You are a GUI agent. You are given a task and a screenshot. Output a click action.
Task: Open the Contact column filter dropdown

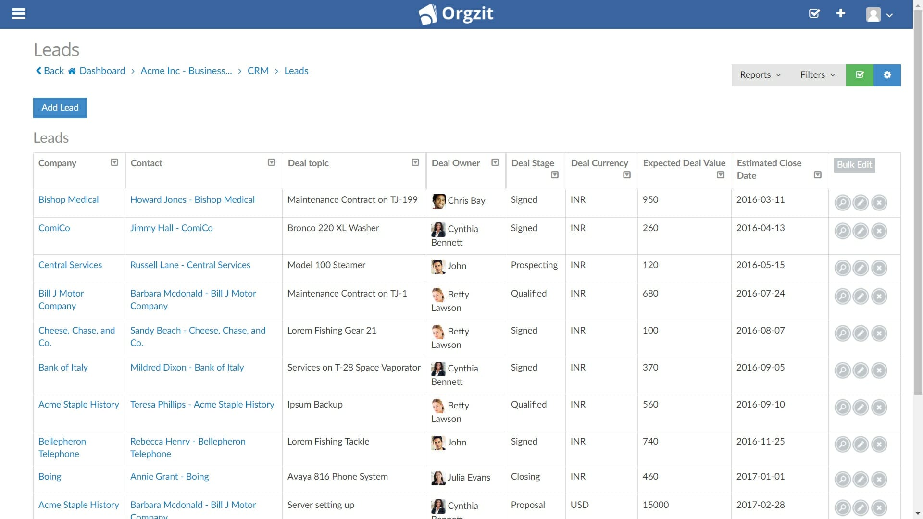(x=272, y=162)
